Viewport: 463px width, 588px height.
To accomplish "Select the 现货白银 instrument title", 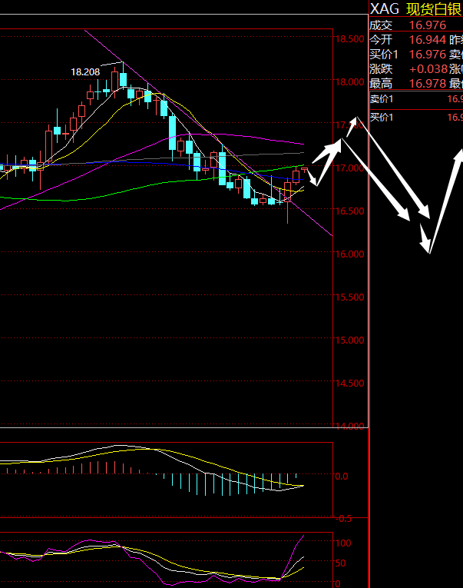I will click(x=434, y=9).
